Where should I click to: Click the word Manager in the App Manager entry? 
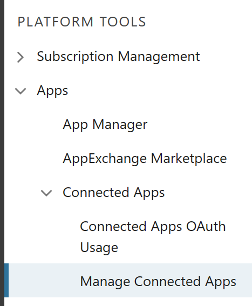[120, 125]
